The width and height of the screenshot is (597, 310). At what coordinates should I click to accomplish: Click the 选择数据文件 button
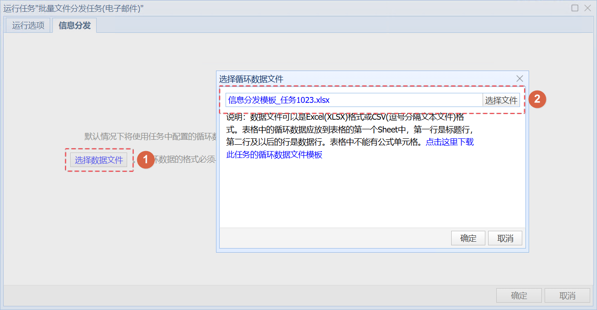coord(99,160)
